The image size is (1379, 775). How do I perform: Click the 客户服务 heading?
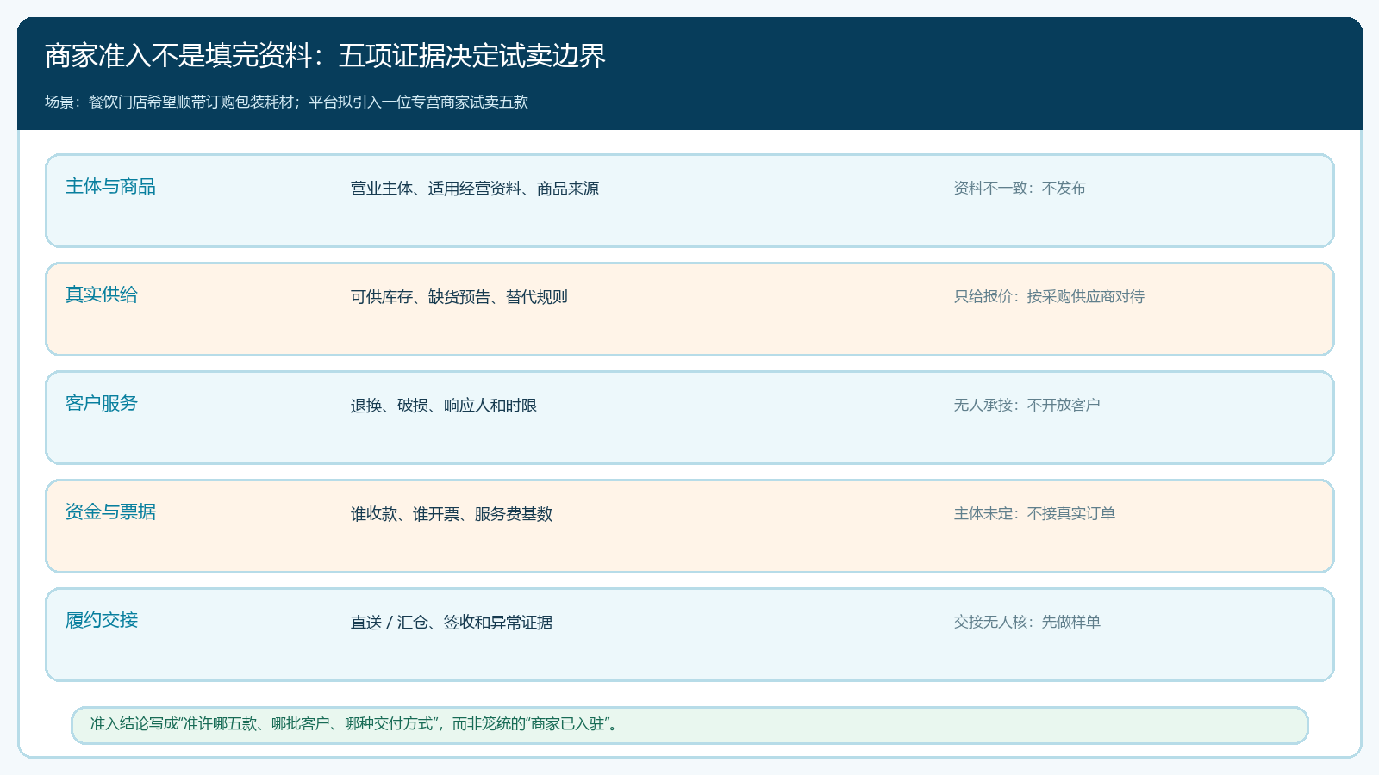[102, 404]
